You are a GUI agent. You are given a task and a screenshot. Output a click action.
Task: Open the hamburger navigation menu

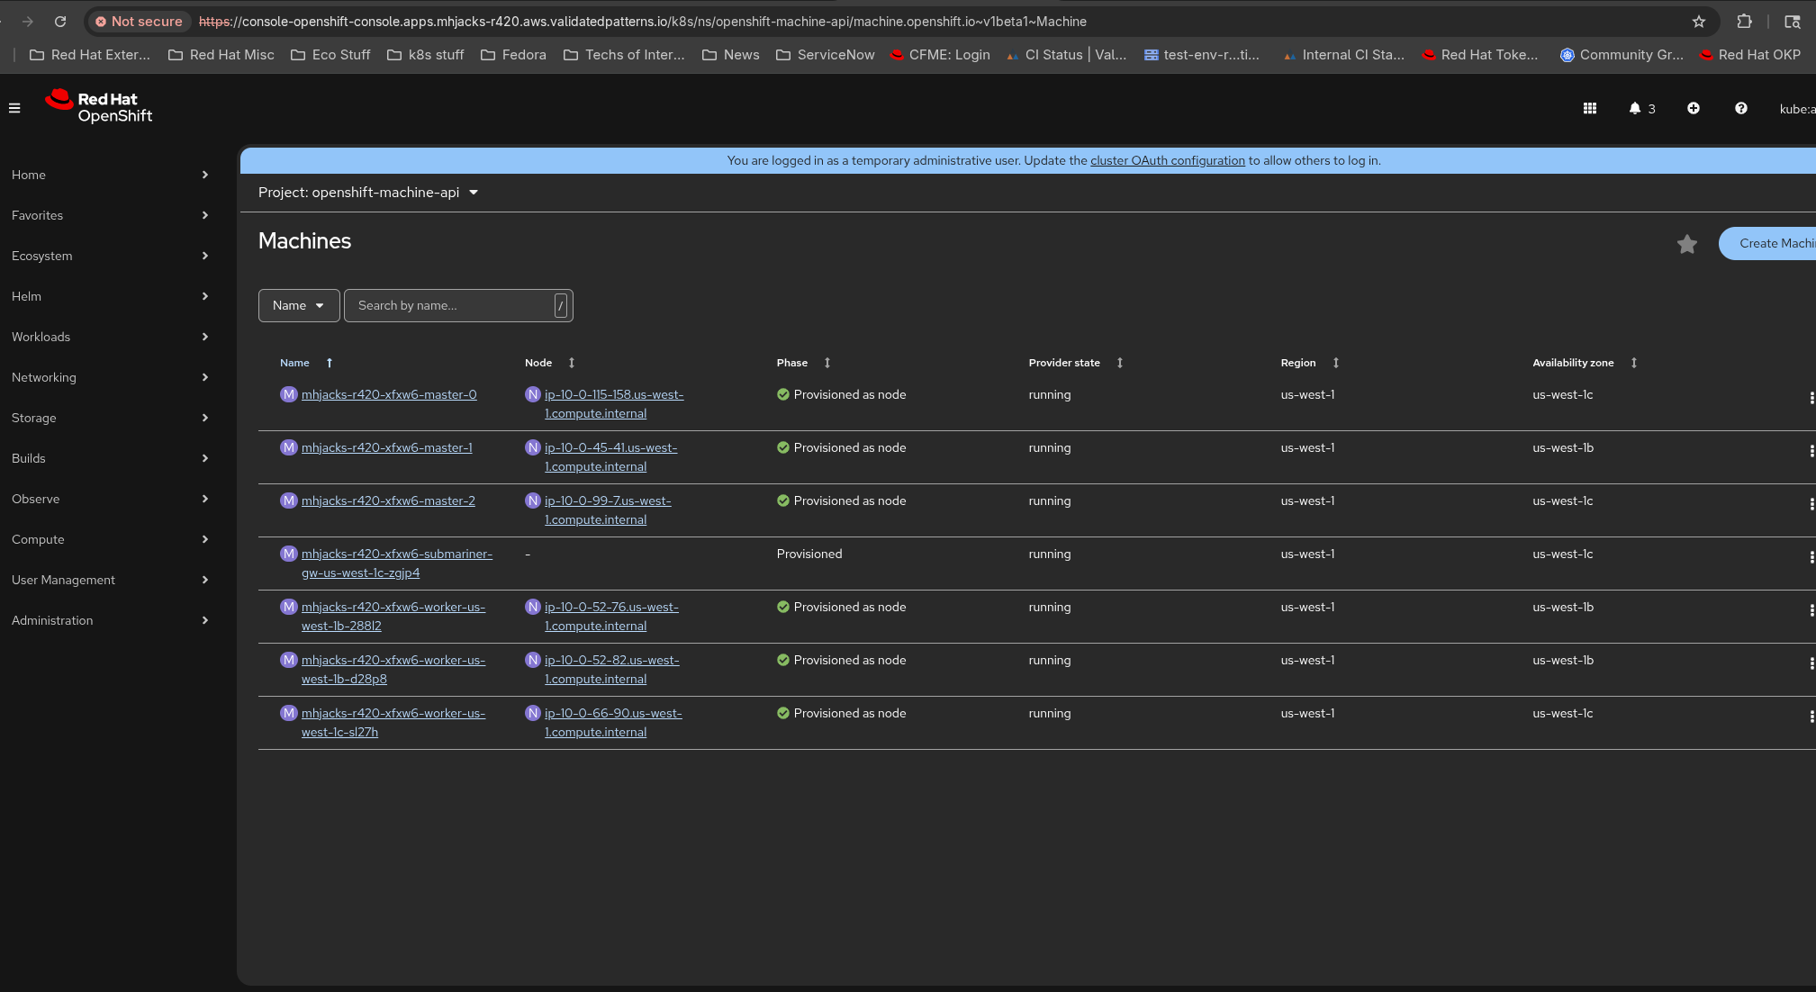14,108
